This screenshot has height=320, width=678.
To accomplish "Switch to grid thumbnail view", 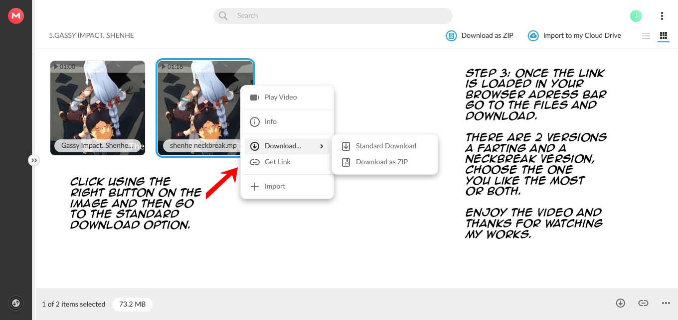I will (663, 36).
